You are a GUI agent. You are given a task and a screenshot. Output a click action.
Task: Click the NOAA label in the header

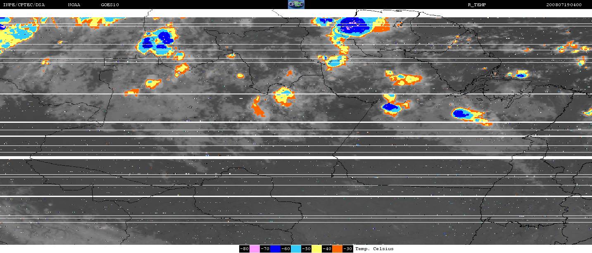tap(74, 5)
